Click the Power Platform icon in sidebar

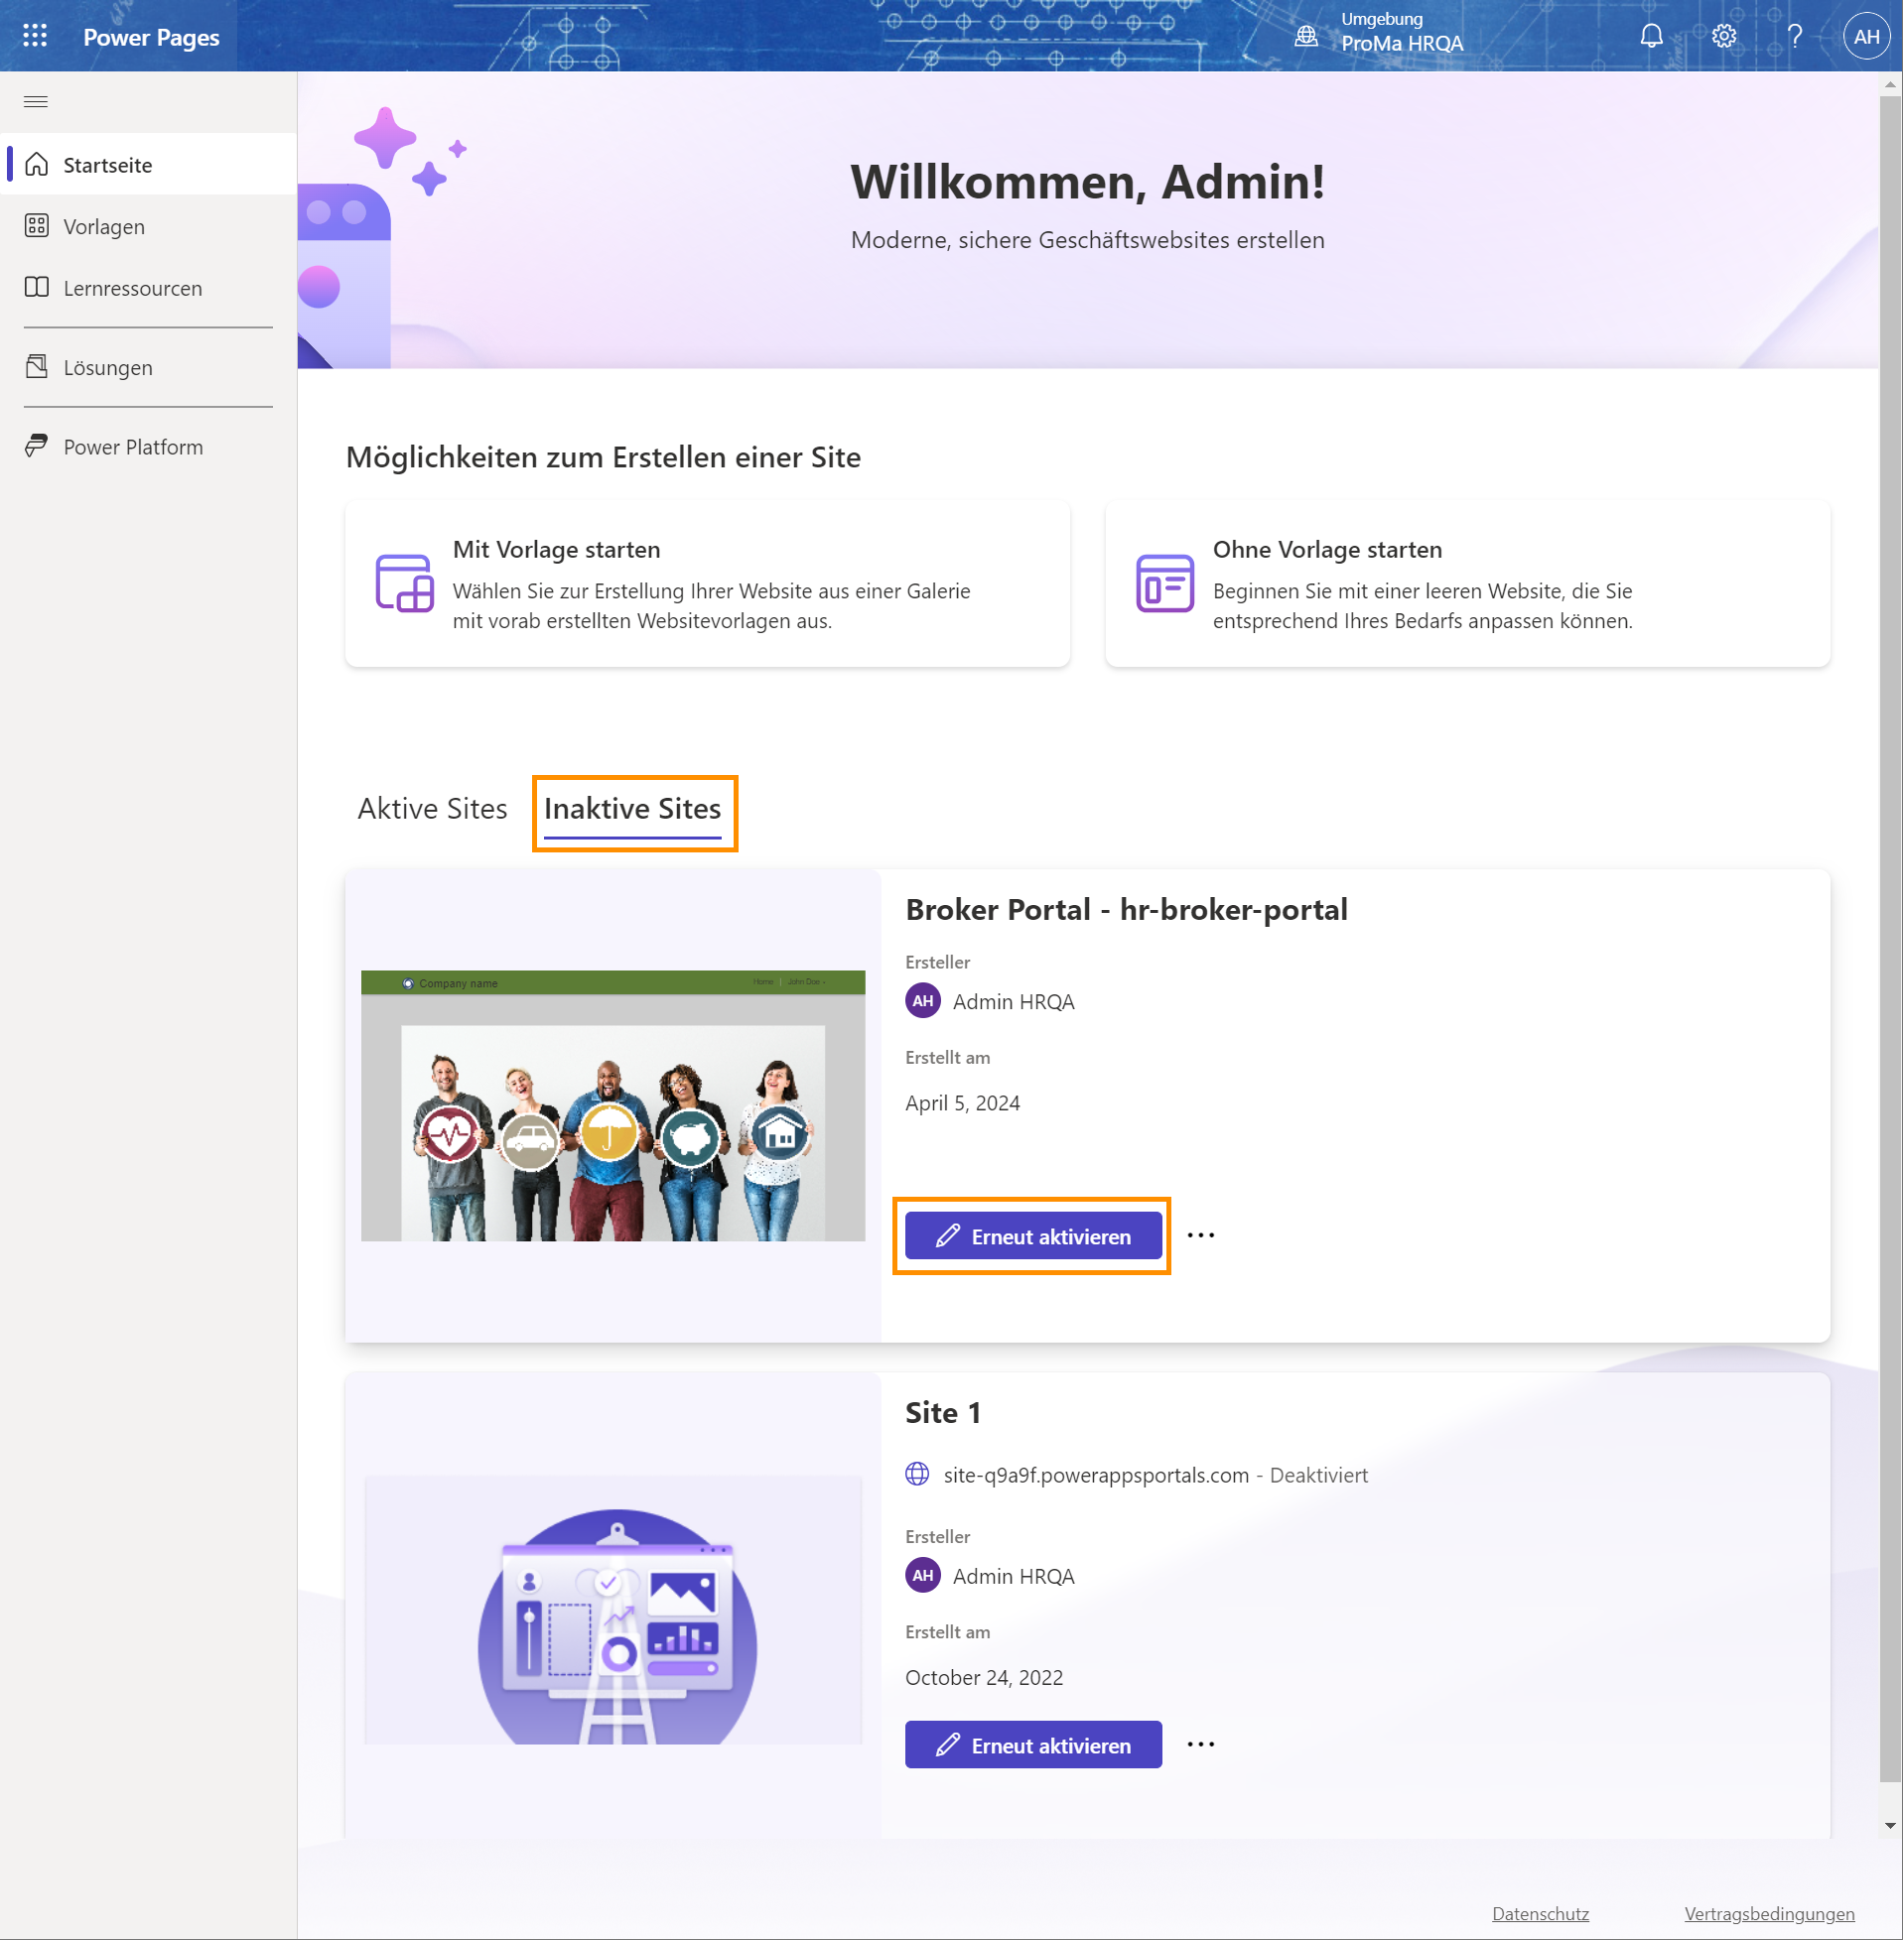[x=37, y=446]
